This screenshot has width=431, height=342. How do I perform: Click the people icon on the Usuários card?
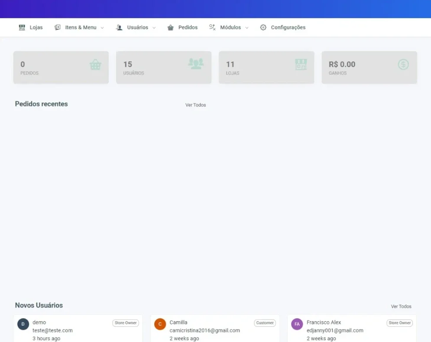196,64
